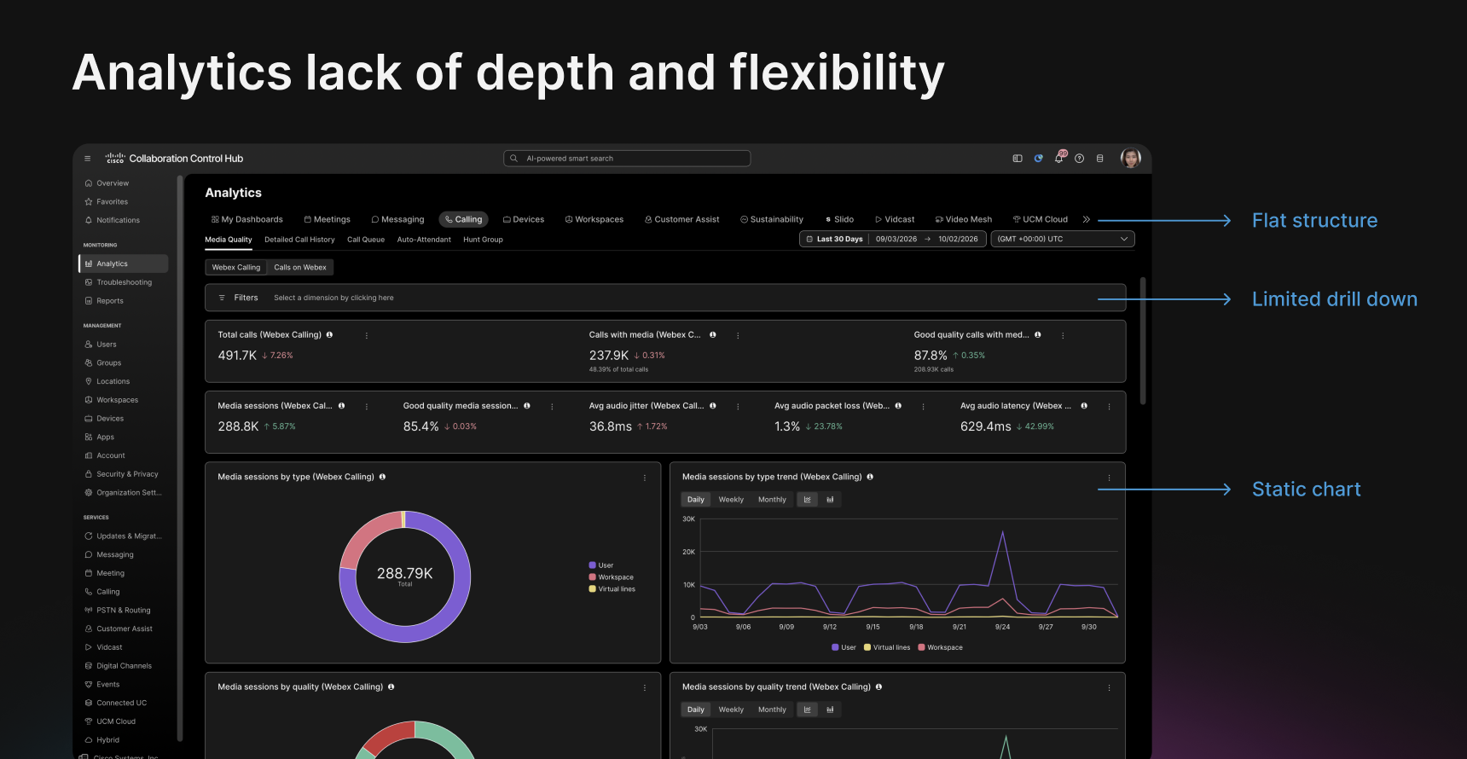Open the Last 30 Days date range picker
This screenshot has height=759, width=1467.
(x=892, y=239)
